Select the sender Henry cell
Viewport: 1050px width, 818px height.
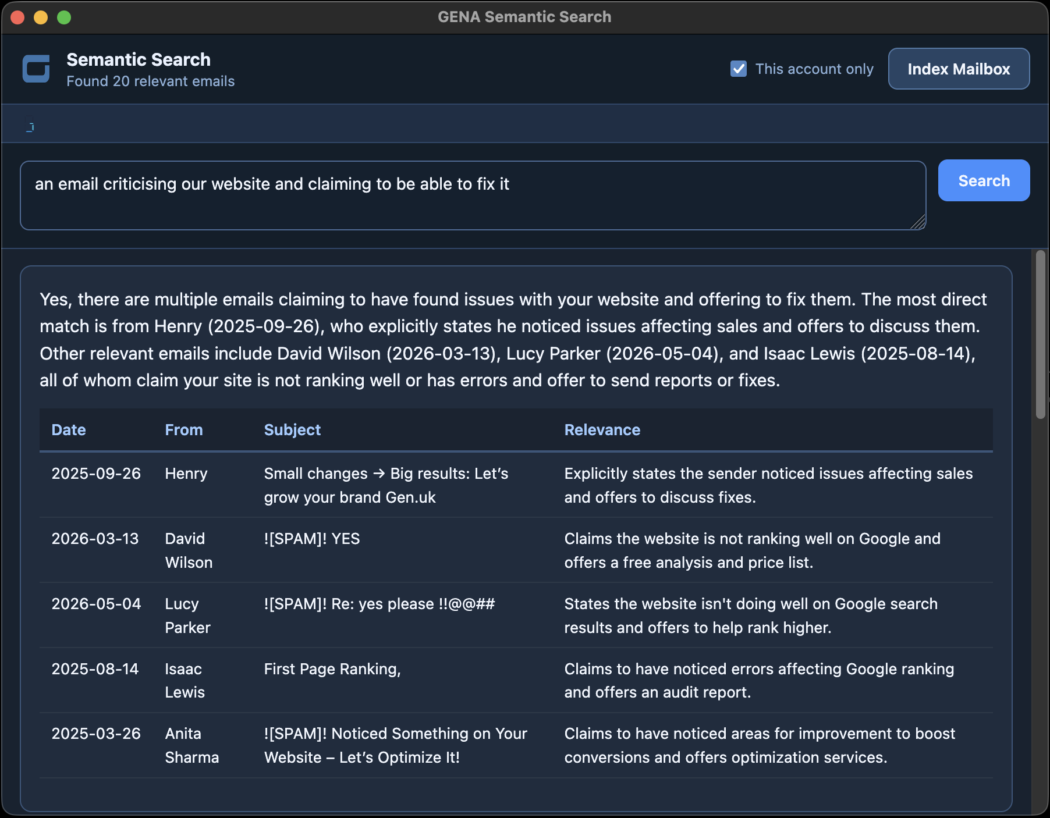(x=186, y=474)
